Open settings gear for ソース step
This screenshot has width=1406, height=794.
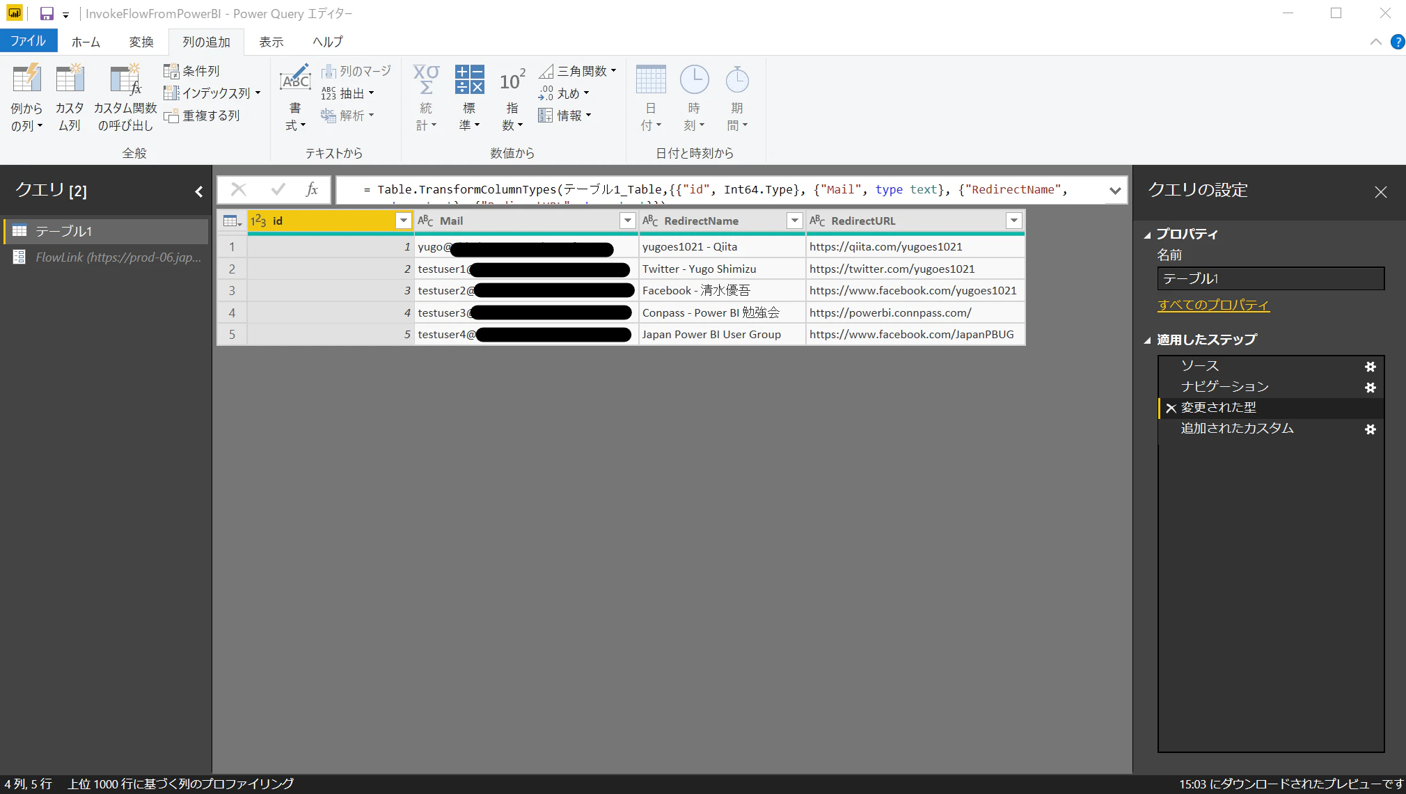point(1370,366)
